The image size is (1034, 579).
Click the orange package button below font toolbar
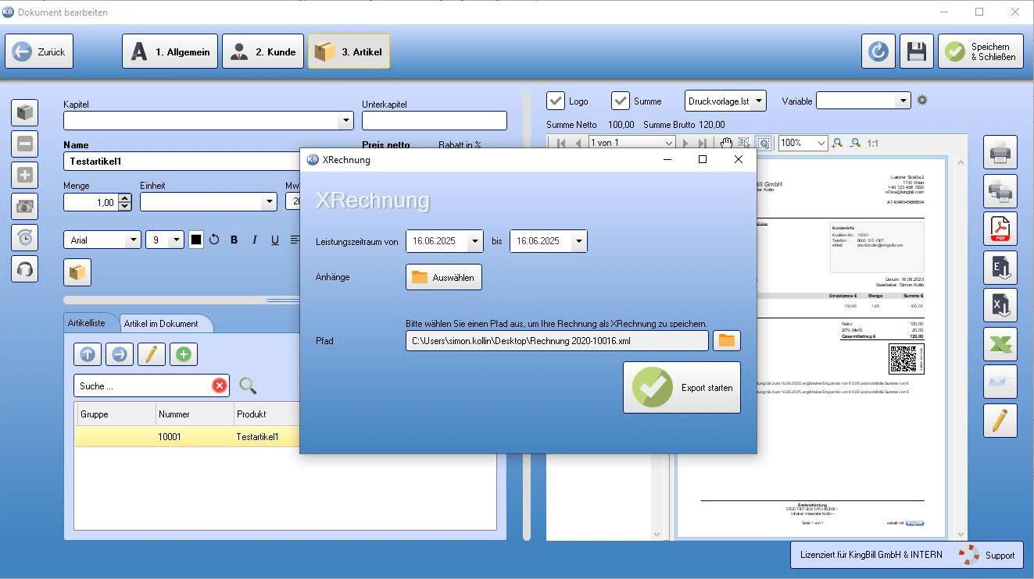point(77,272)
